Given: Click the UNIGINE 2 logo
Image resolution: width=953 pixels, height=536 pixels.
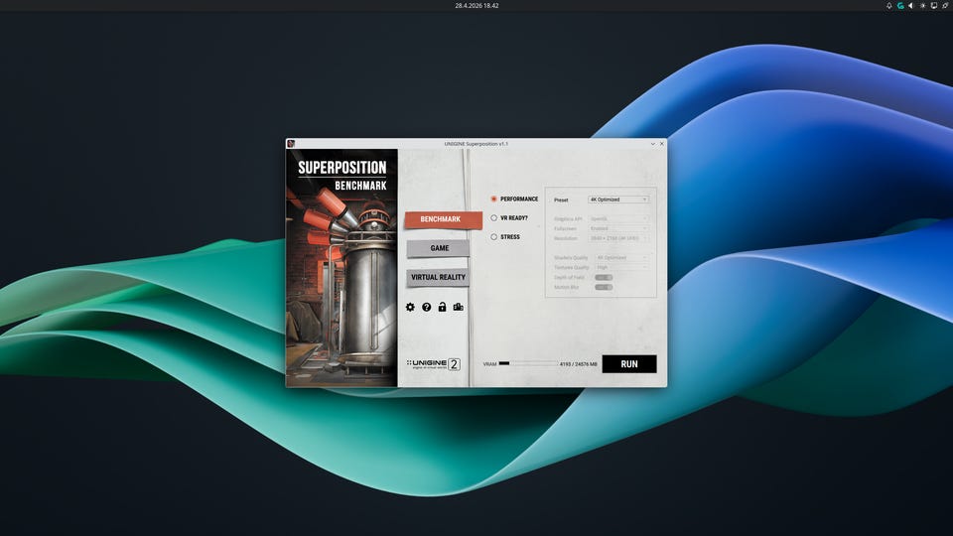Looking at the screenshot, I should pos(434,364).
